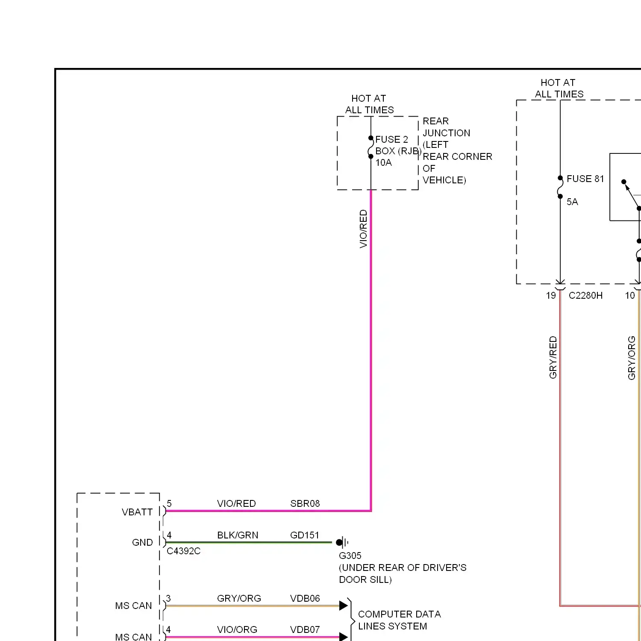Select '(UNDER REAR OF DRIVER'S' location text
Image resolution: width=641 pixels, height=641 pixels.
point(403,567)
